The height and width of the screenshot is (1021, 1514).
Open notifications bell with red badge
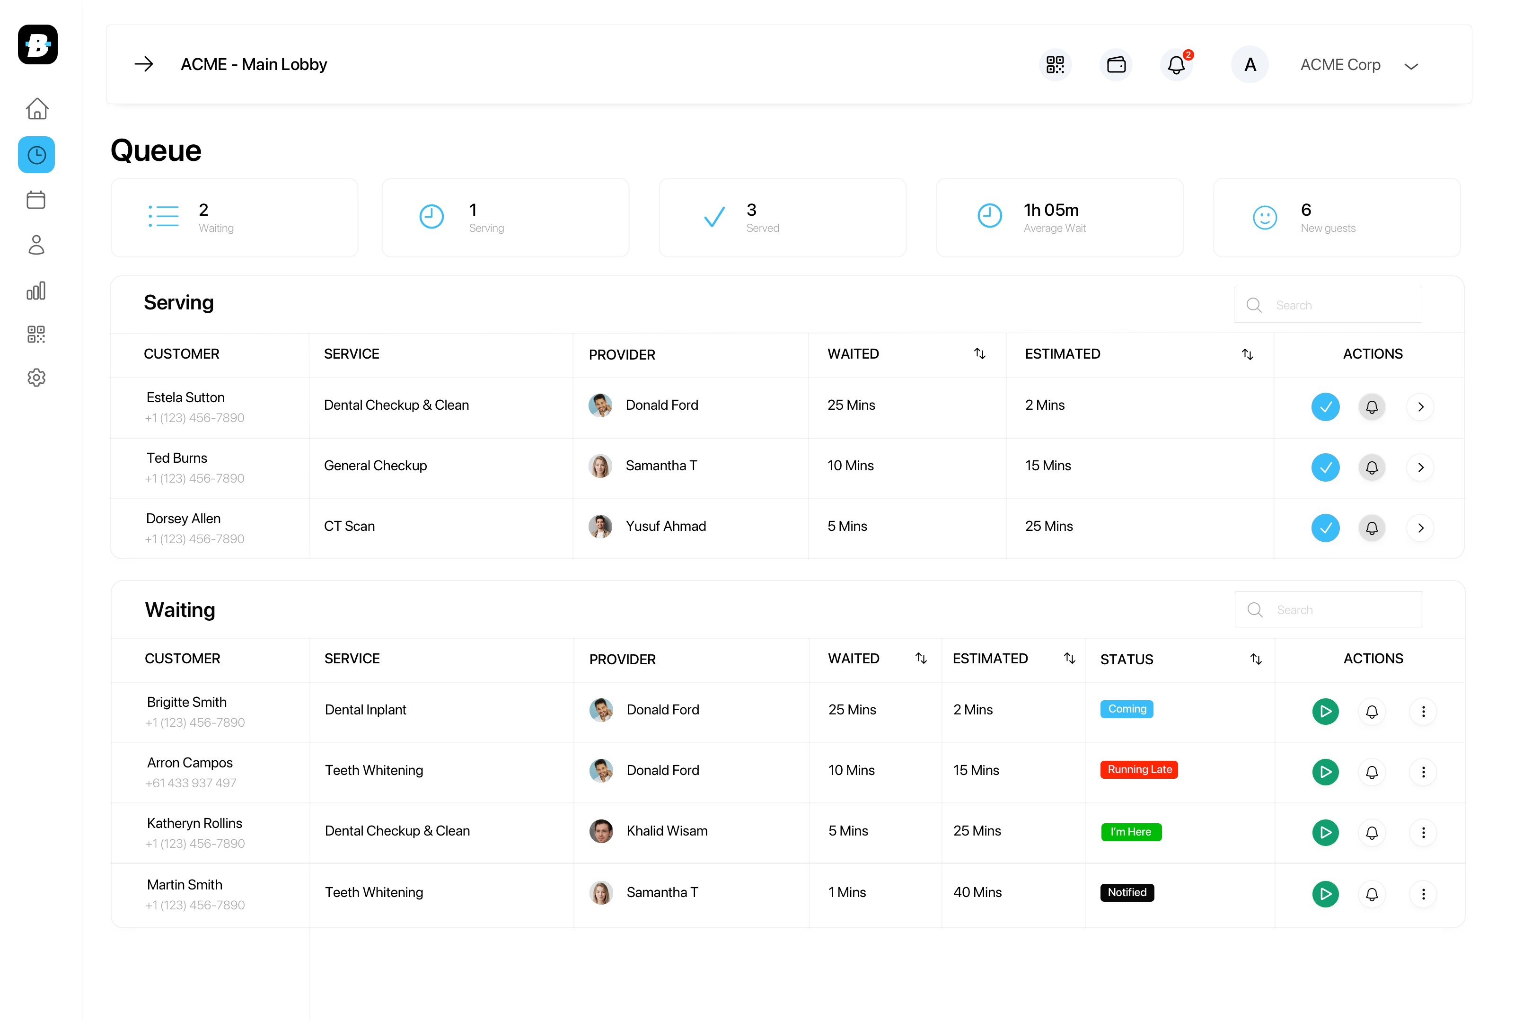[x=1176, y=64]
